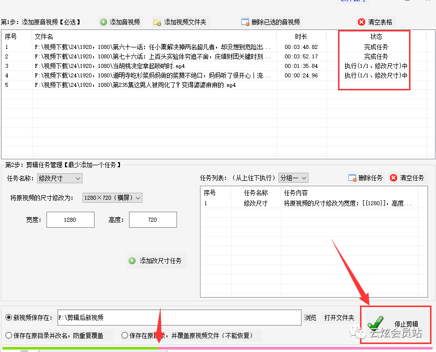
Task: Click the 停止剪辑 button label
Action: (406, 324)
